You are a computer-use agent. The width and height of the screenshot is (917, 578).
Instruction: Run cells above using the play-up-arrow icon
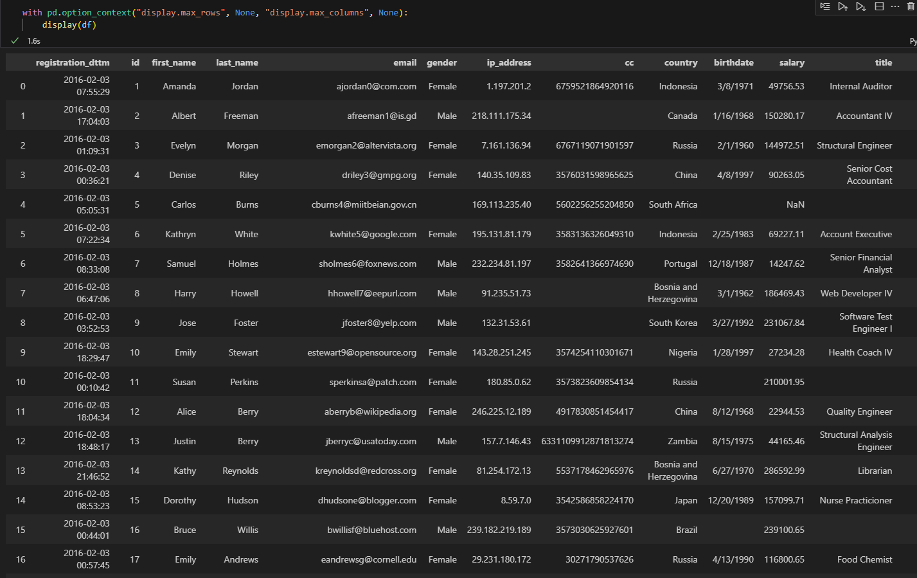843,6
